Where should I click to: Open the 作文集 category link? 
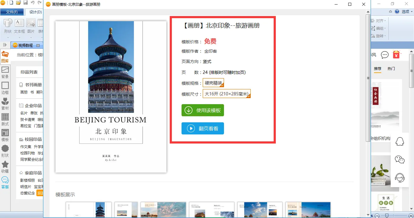[x=26, y=147]
